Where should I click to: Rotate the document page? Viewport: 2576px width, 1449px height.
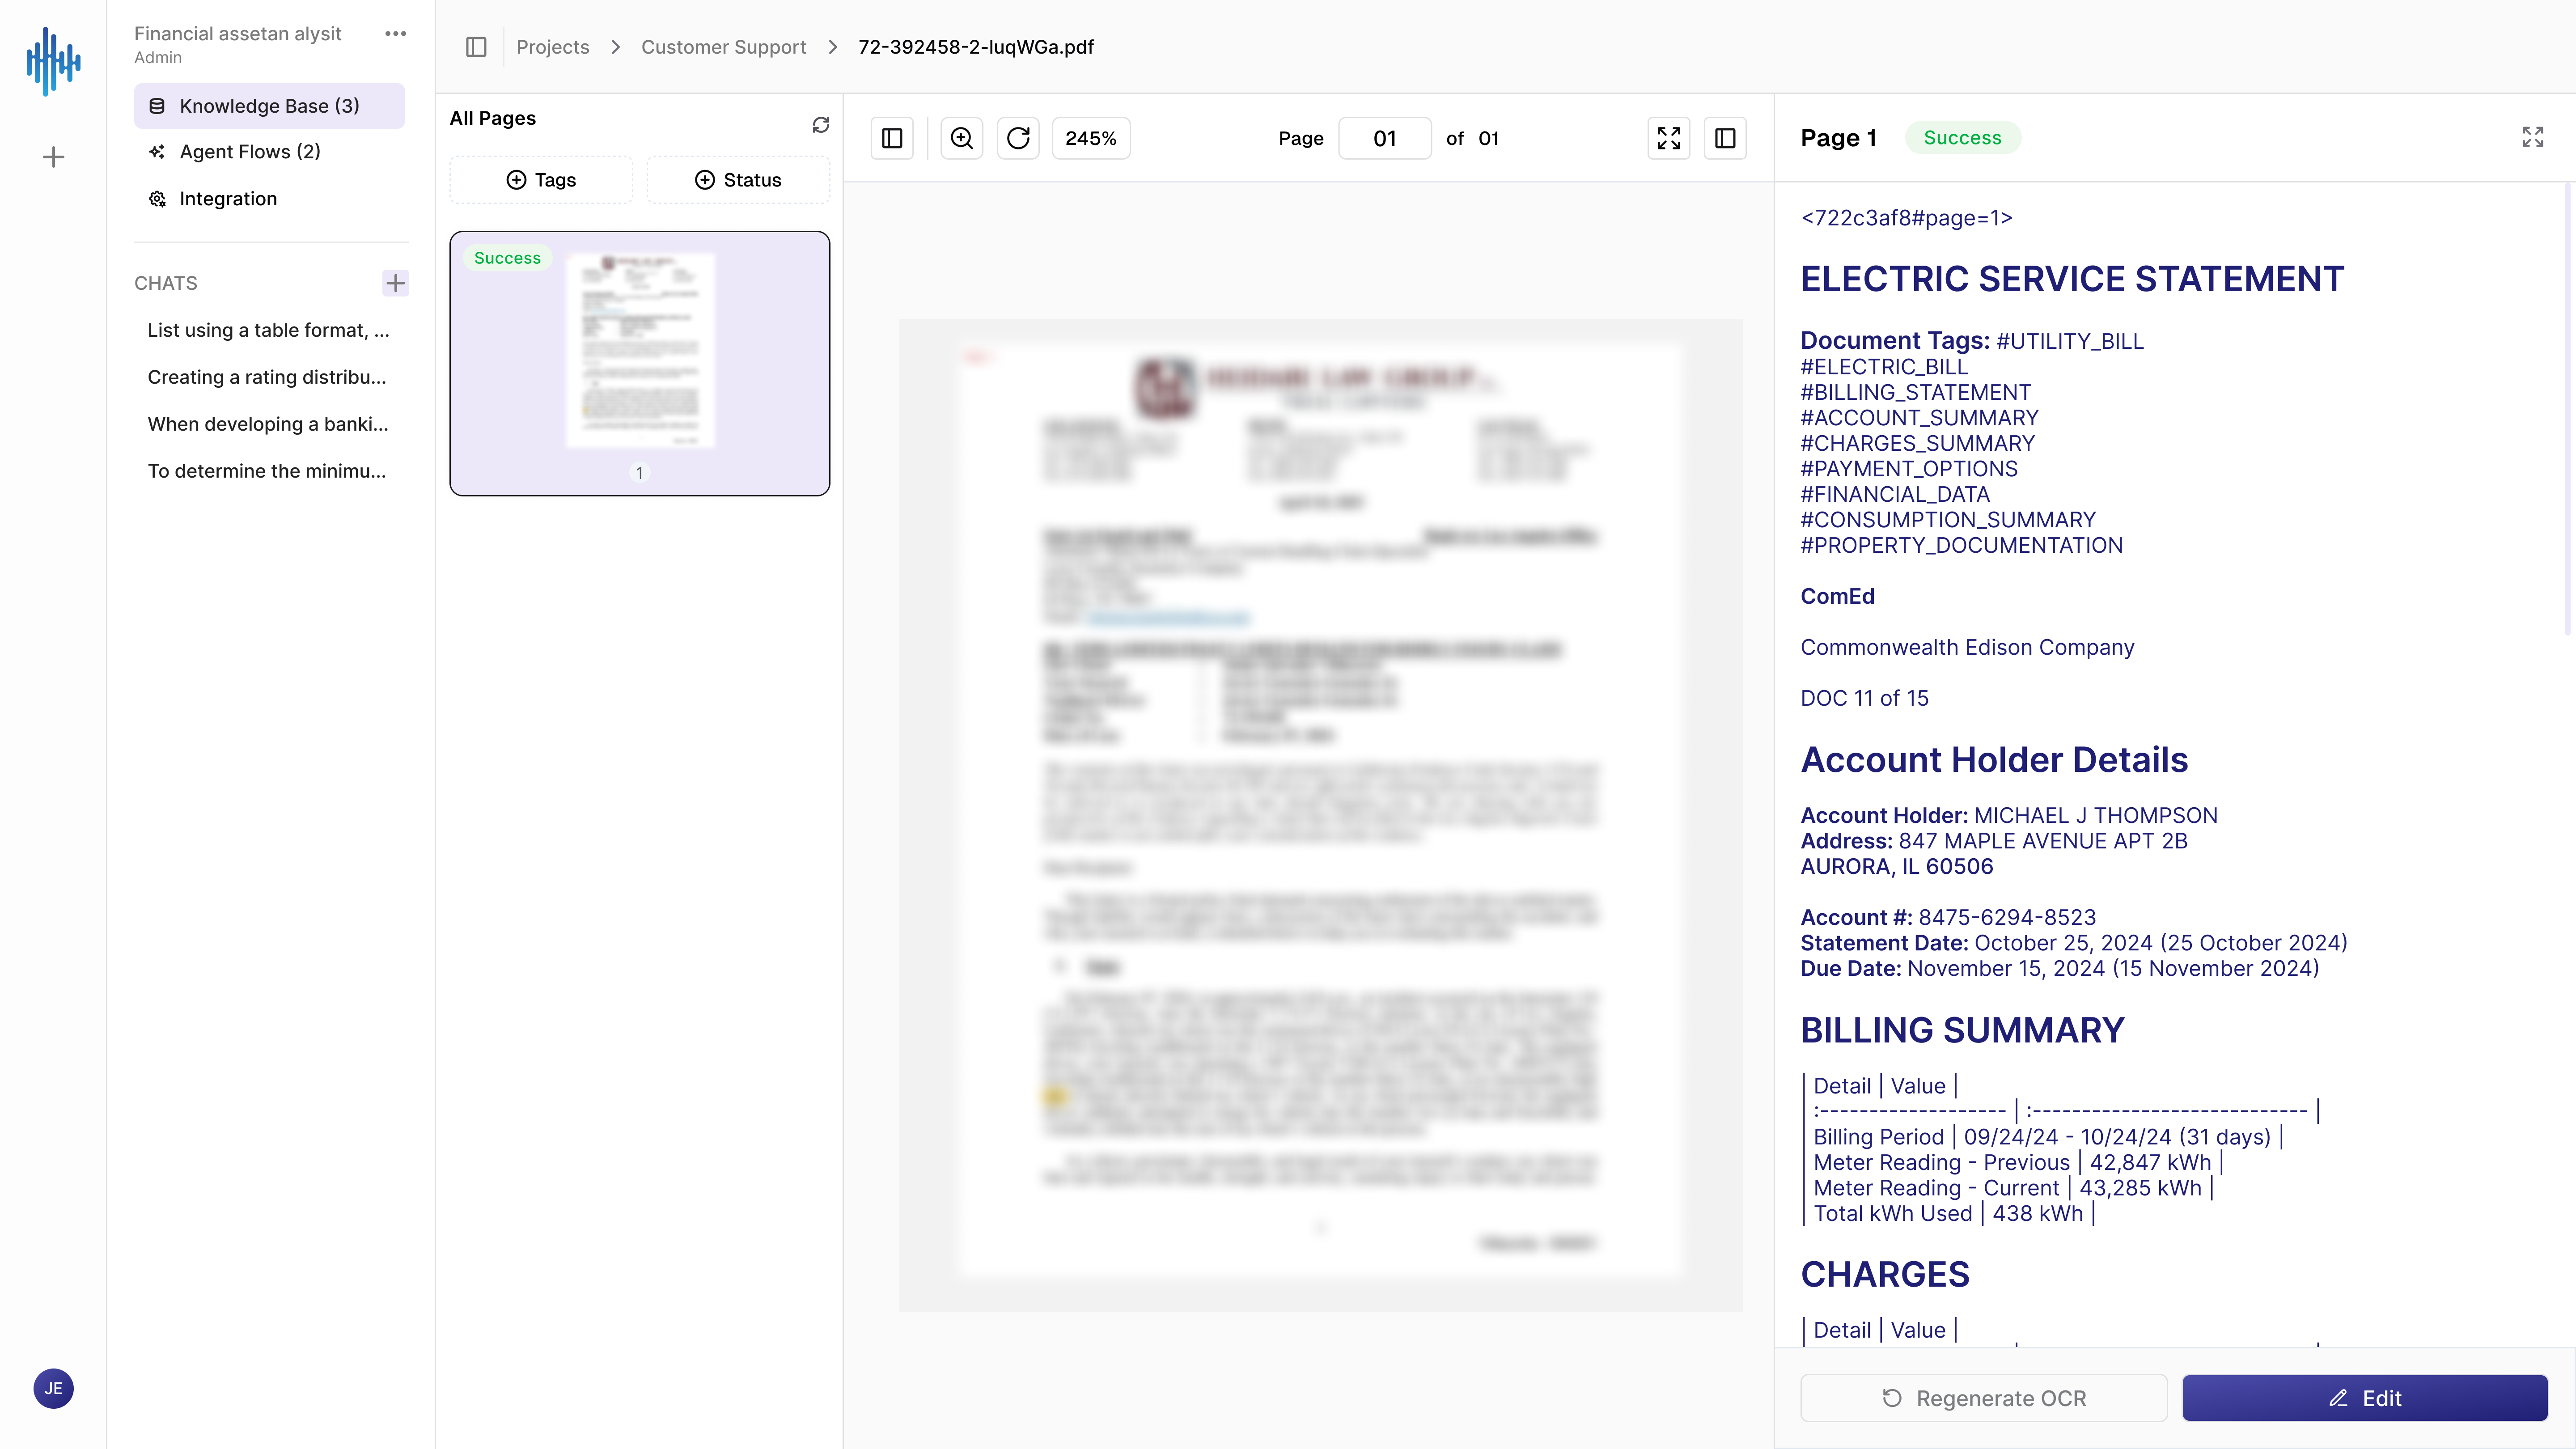1018,138
